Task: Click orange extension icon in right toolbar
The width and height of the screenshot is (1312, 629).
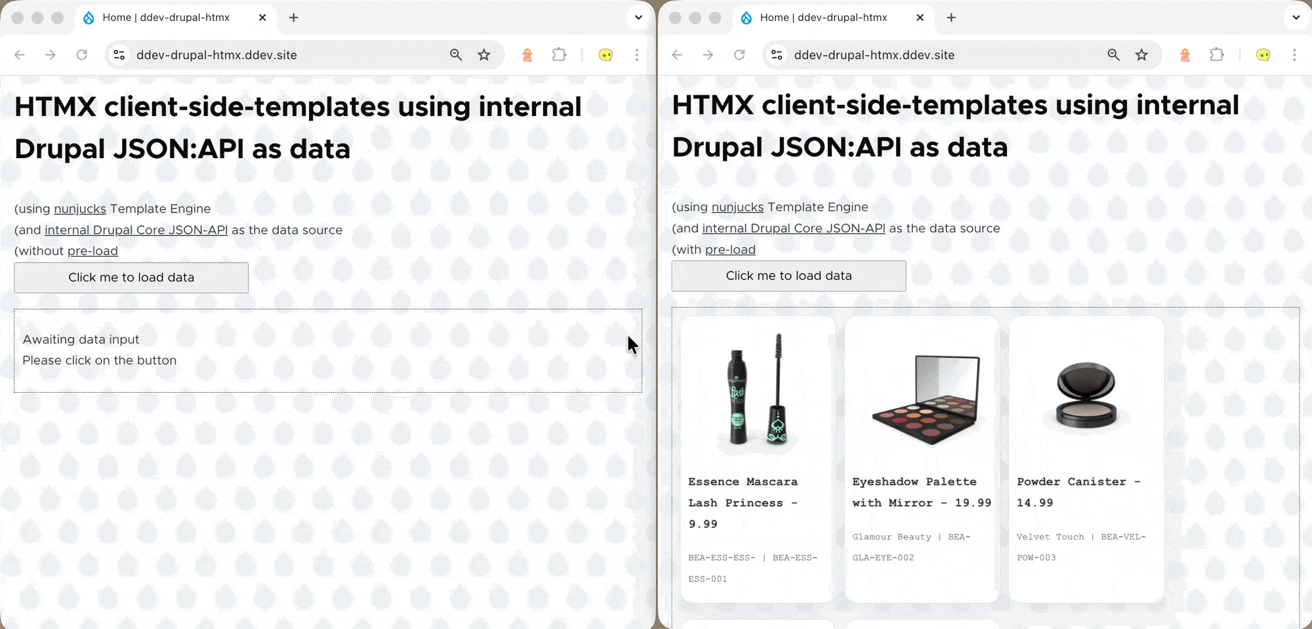Action: pyautogui.click(x=1185, y=55)
